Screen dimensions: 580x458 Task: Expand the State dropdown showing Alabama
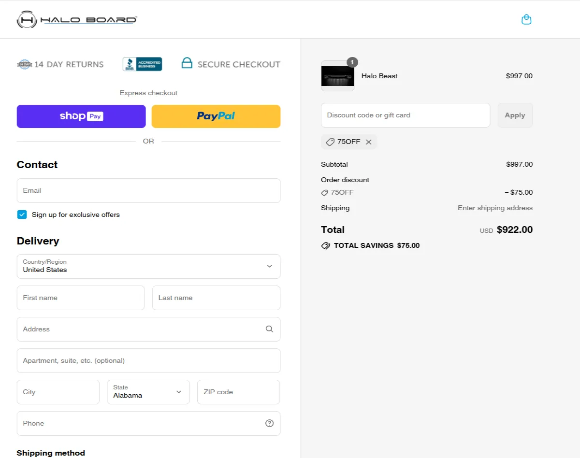coord(148,392)
